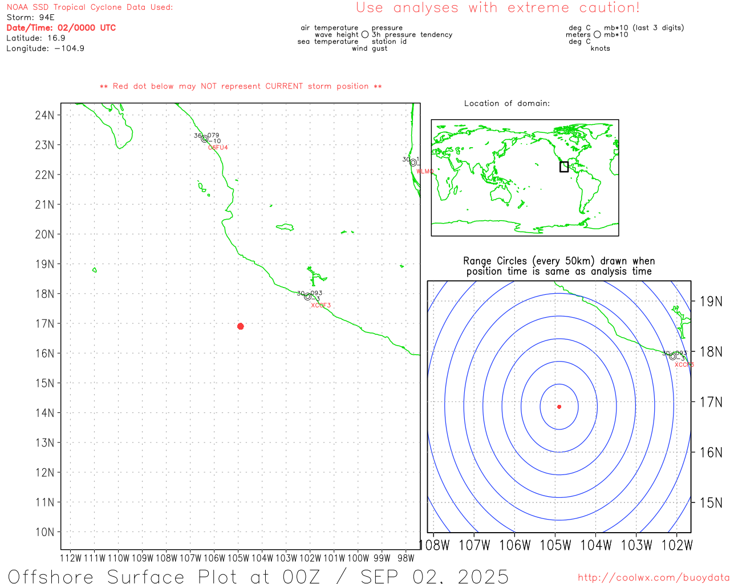Screen dimensions: 730x584
Task: Click the red center dot in range circles map
Action: click(x=559, y=407)
